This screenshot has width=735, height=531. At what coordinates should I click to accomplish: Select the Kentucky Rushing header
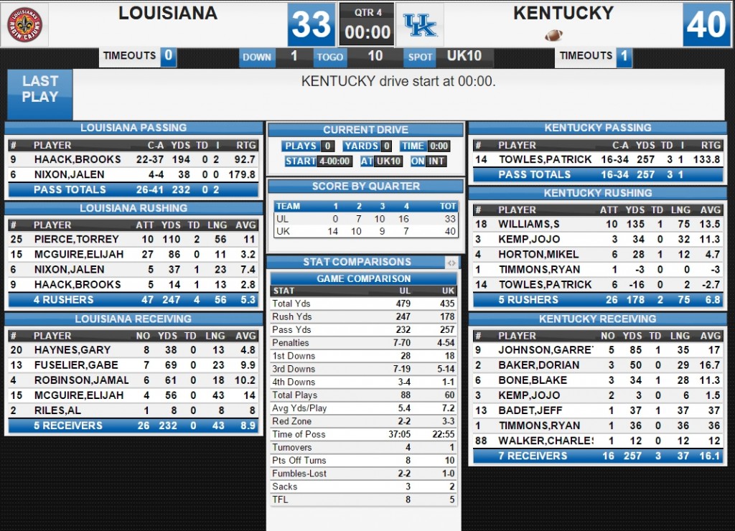pos(598,193)
